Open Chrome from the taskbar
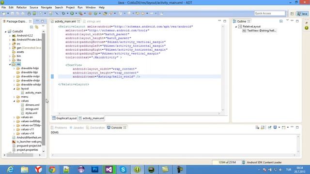310x174 pixels. (x=52, y=170)
